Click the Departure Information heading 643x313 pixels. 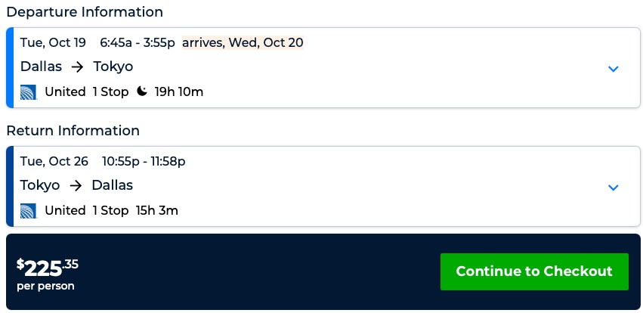coord(85,12)
